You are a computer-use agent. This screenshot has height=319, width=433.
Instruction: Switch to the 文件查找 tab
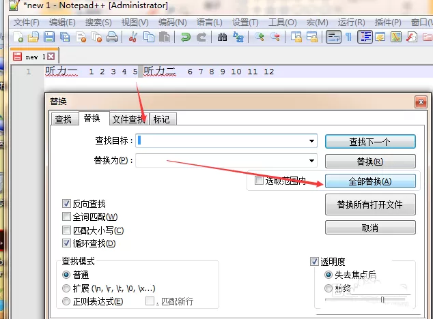click(x=128, y=119)
